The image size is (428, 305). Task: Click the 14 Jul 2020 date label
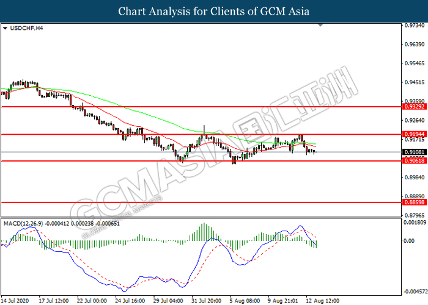point(15,301)
